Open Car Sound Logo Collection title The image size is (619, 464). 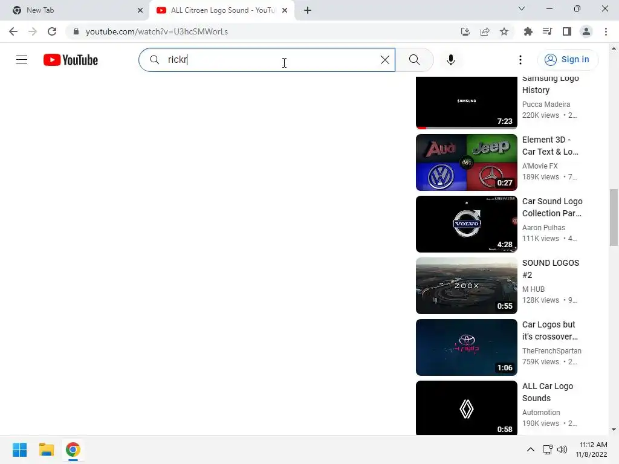[x=553, y=207]
